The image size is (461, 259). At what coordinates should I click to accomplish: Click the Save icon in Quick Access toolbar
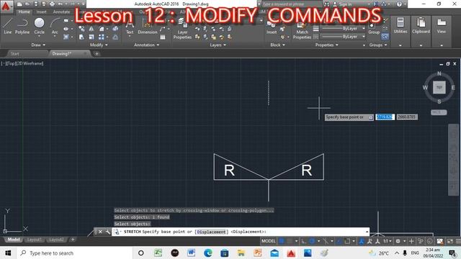pos(35,4)
